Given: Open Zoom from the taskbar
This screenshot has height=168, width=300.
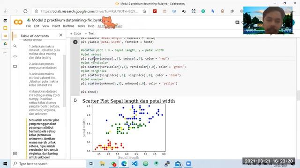Looking at the screenshot, I should (x=188, y=164).
